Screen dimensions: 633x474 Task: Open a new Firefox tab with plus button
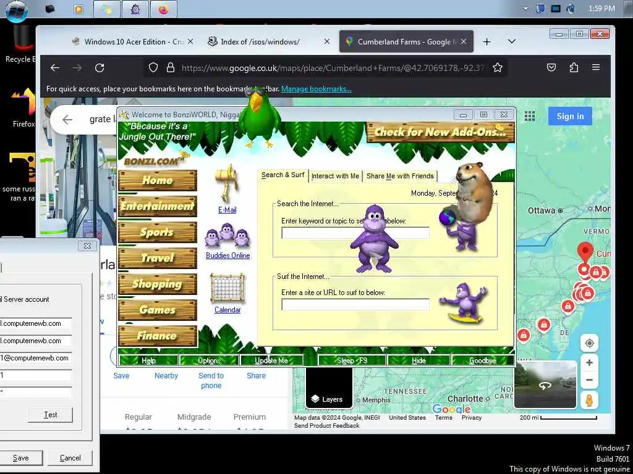click(x=487, y=41)
